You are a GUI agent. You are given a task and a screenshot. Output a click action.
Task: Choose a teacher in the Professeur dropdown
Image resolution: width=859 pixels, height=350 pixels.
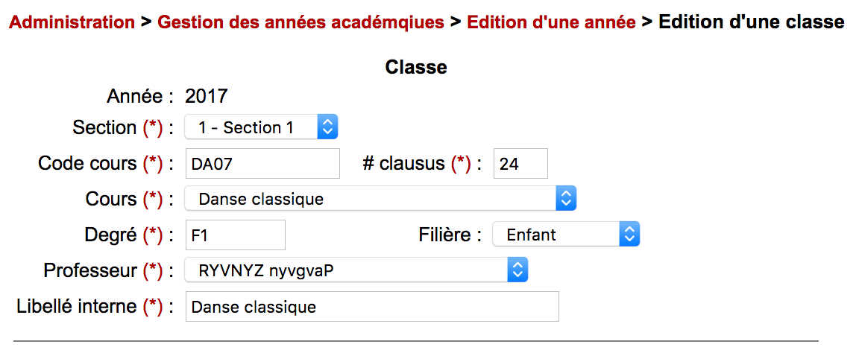click(356, 270)
